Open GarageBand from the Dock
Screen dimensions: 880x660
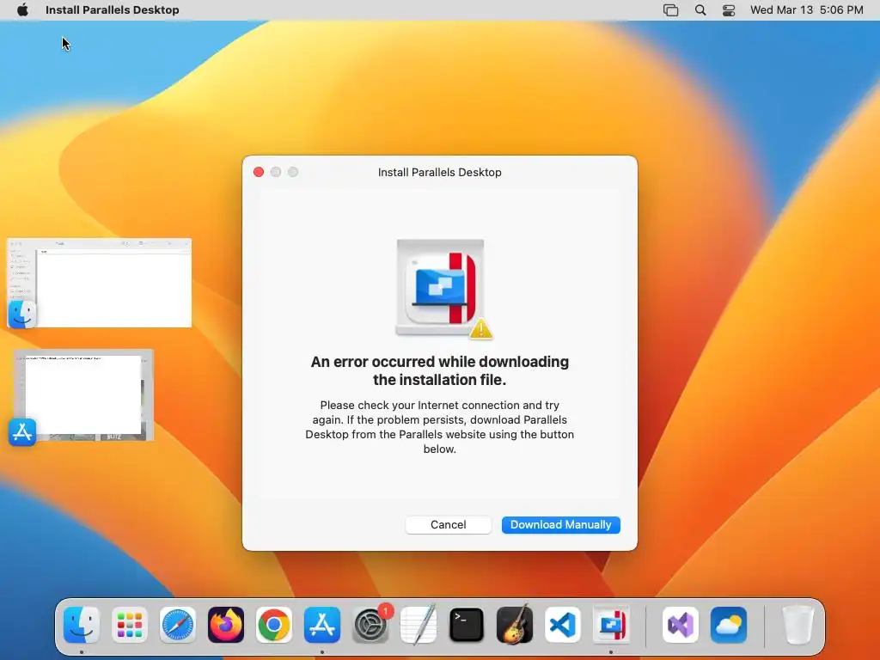click(x=515, y=625)
